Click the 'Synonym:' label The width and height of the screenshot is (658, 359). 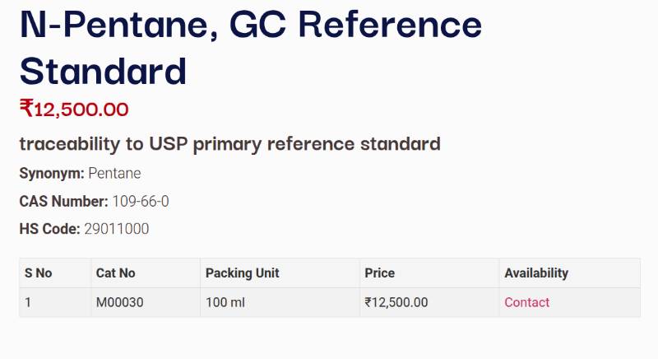click(x=52, y=174)
